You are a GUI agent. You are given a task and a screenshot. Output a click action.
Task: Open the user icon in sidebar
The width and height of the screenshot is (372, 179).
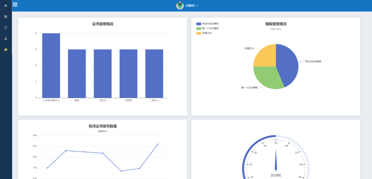click(x=6, y=39)
